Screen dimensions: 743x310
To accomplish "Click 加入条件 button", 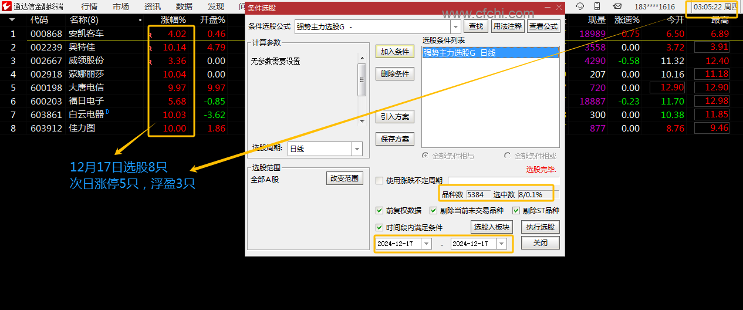I will click(x=395, y=52).
